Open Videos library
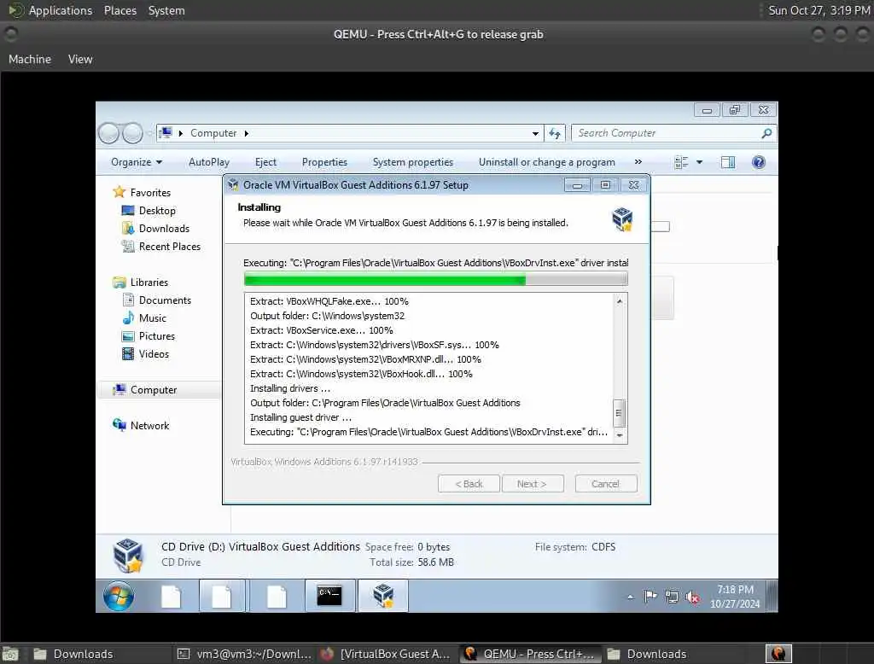 click(x=154, y=354)
